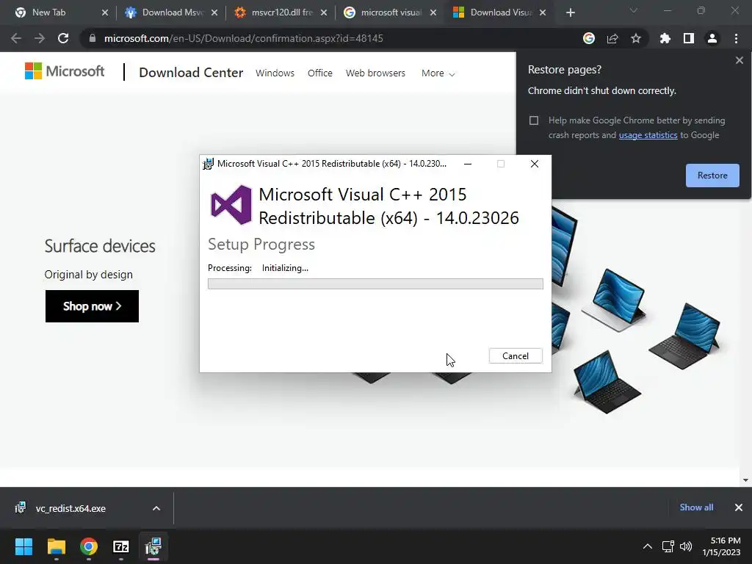The image size is (752, 564).
Task: Close the downloads bar
Action: (739, 507)
